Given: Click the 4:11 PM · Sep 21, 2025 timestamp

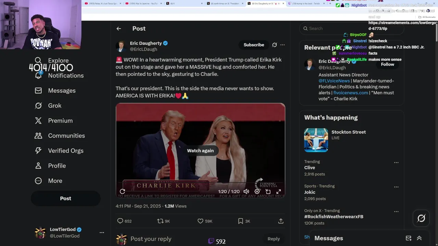Looking at the screenshot, I should 139,206.
